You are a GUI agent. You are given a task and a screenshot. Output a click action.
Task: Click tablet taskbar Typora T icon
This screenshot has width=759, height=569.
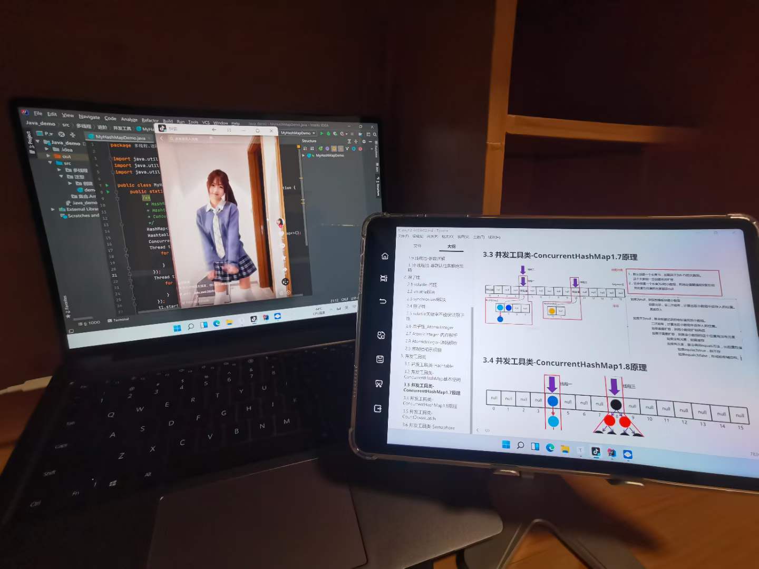coord(580,450)
